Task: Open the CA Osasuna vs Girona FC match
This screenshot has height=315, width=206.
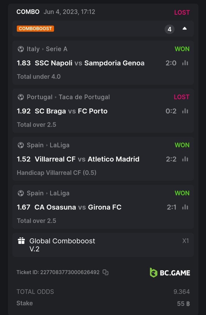Action: pos(78,207)
